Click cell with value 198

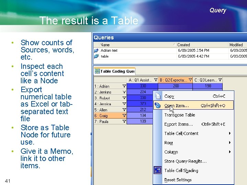pos(208,86)
